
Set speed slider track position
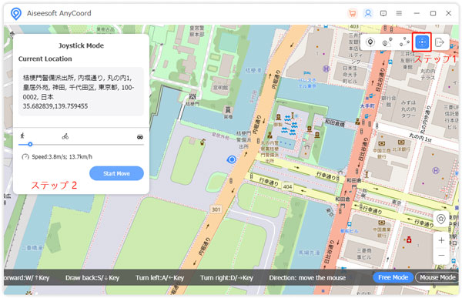81,145
